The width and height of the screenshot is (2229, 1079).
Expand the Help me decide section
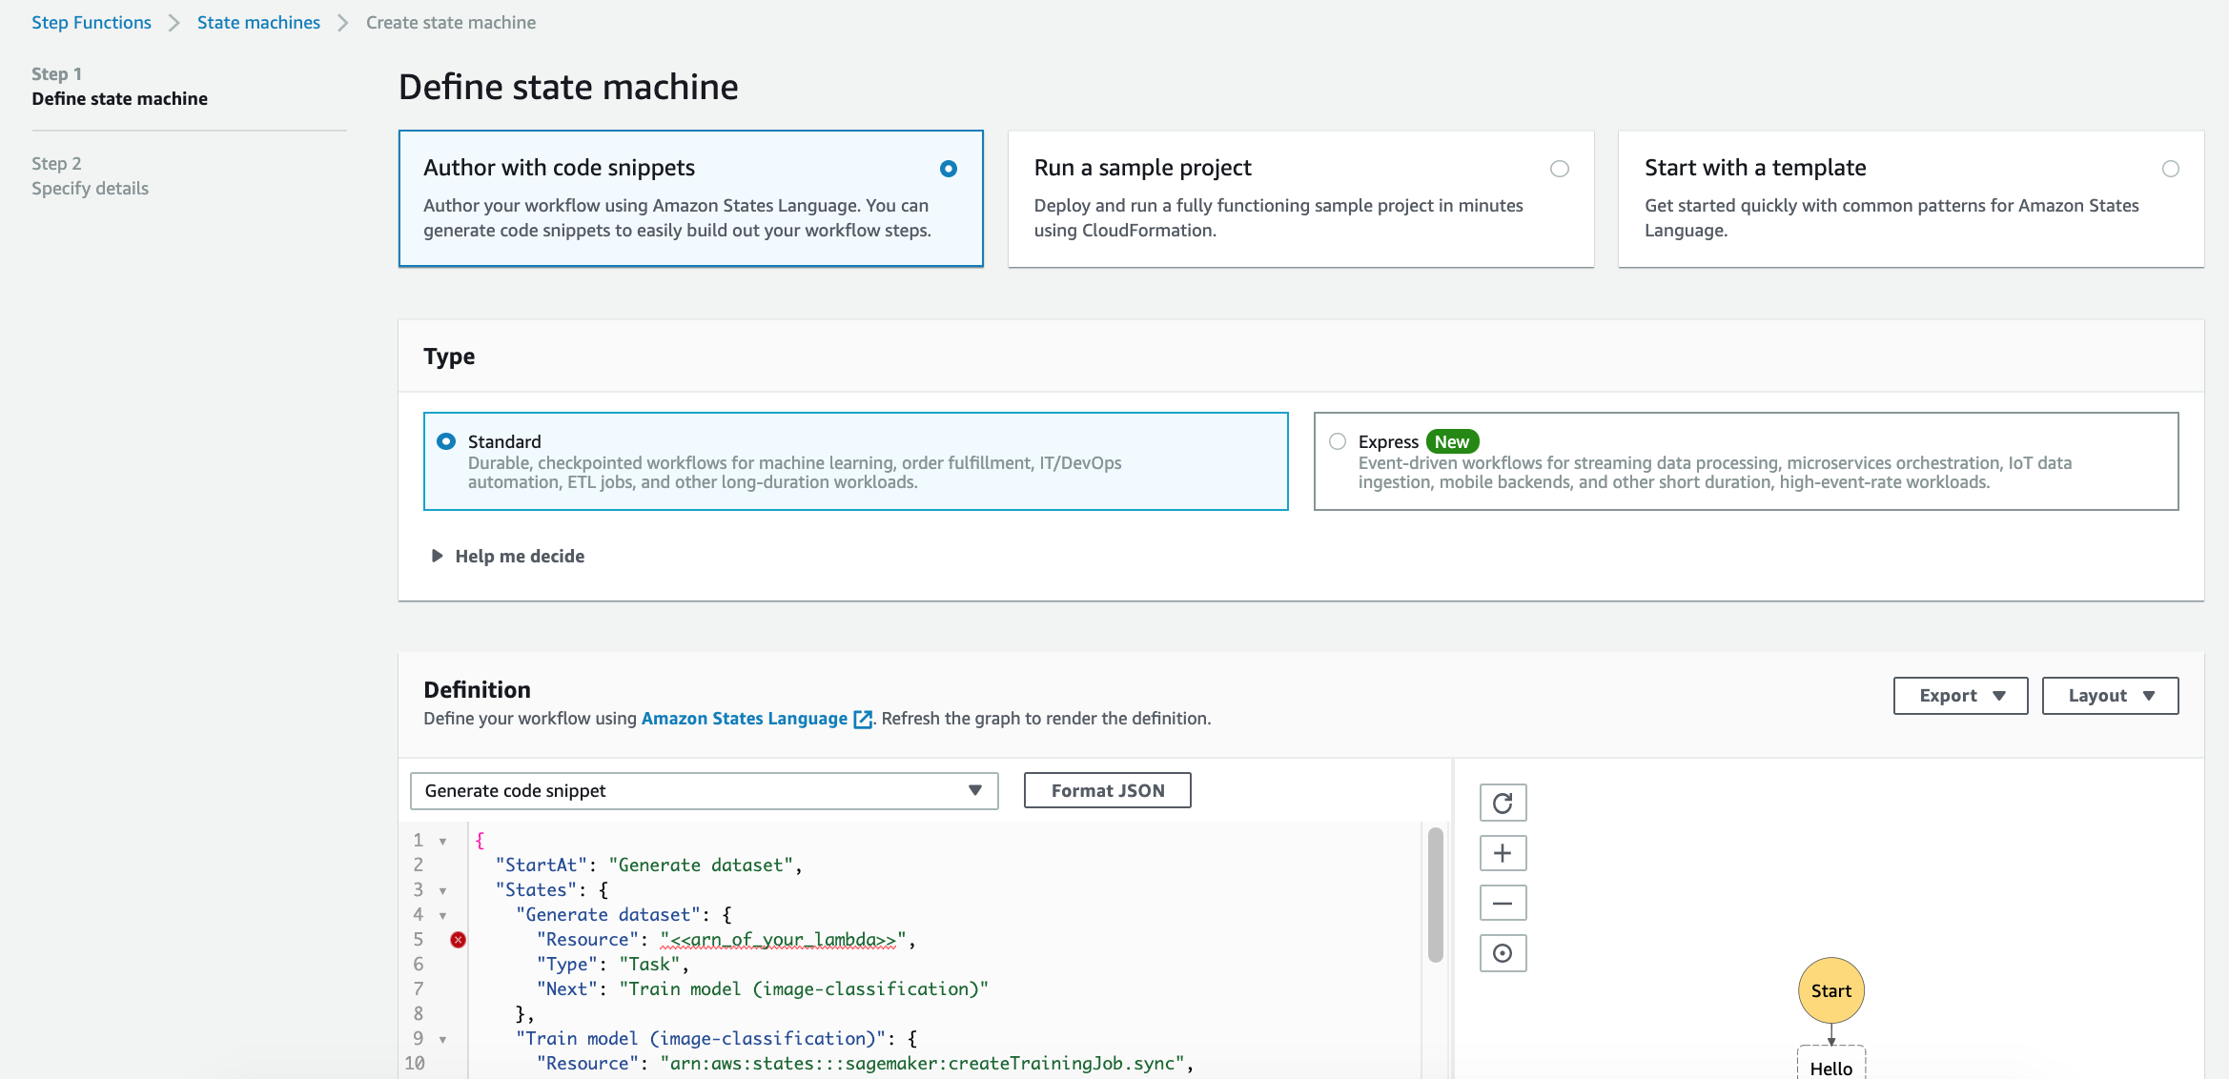[x=508, y=556]
